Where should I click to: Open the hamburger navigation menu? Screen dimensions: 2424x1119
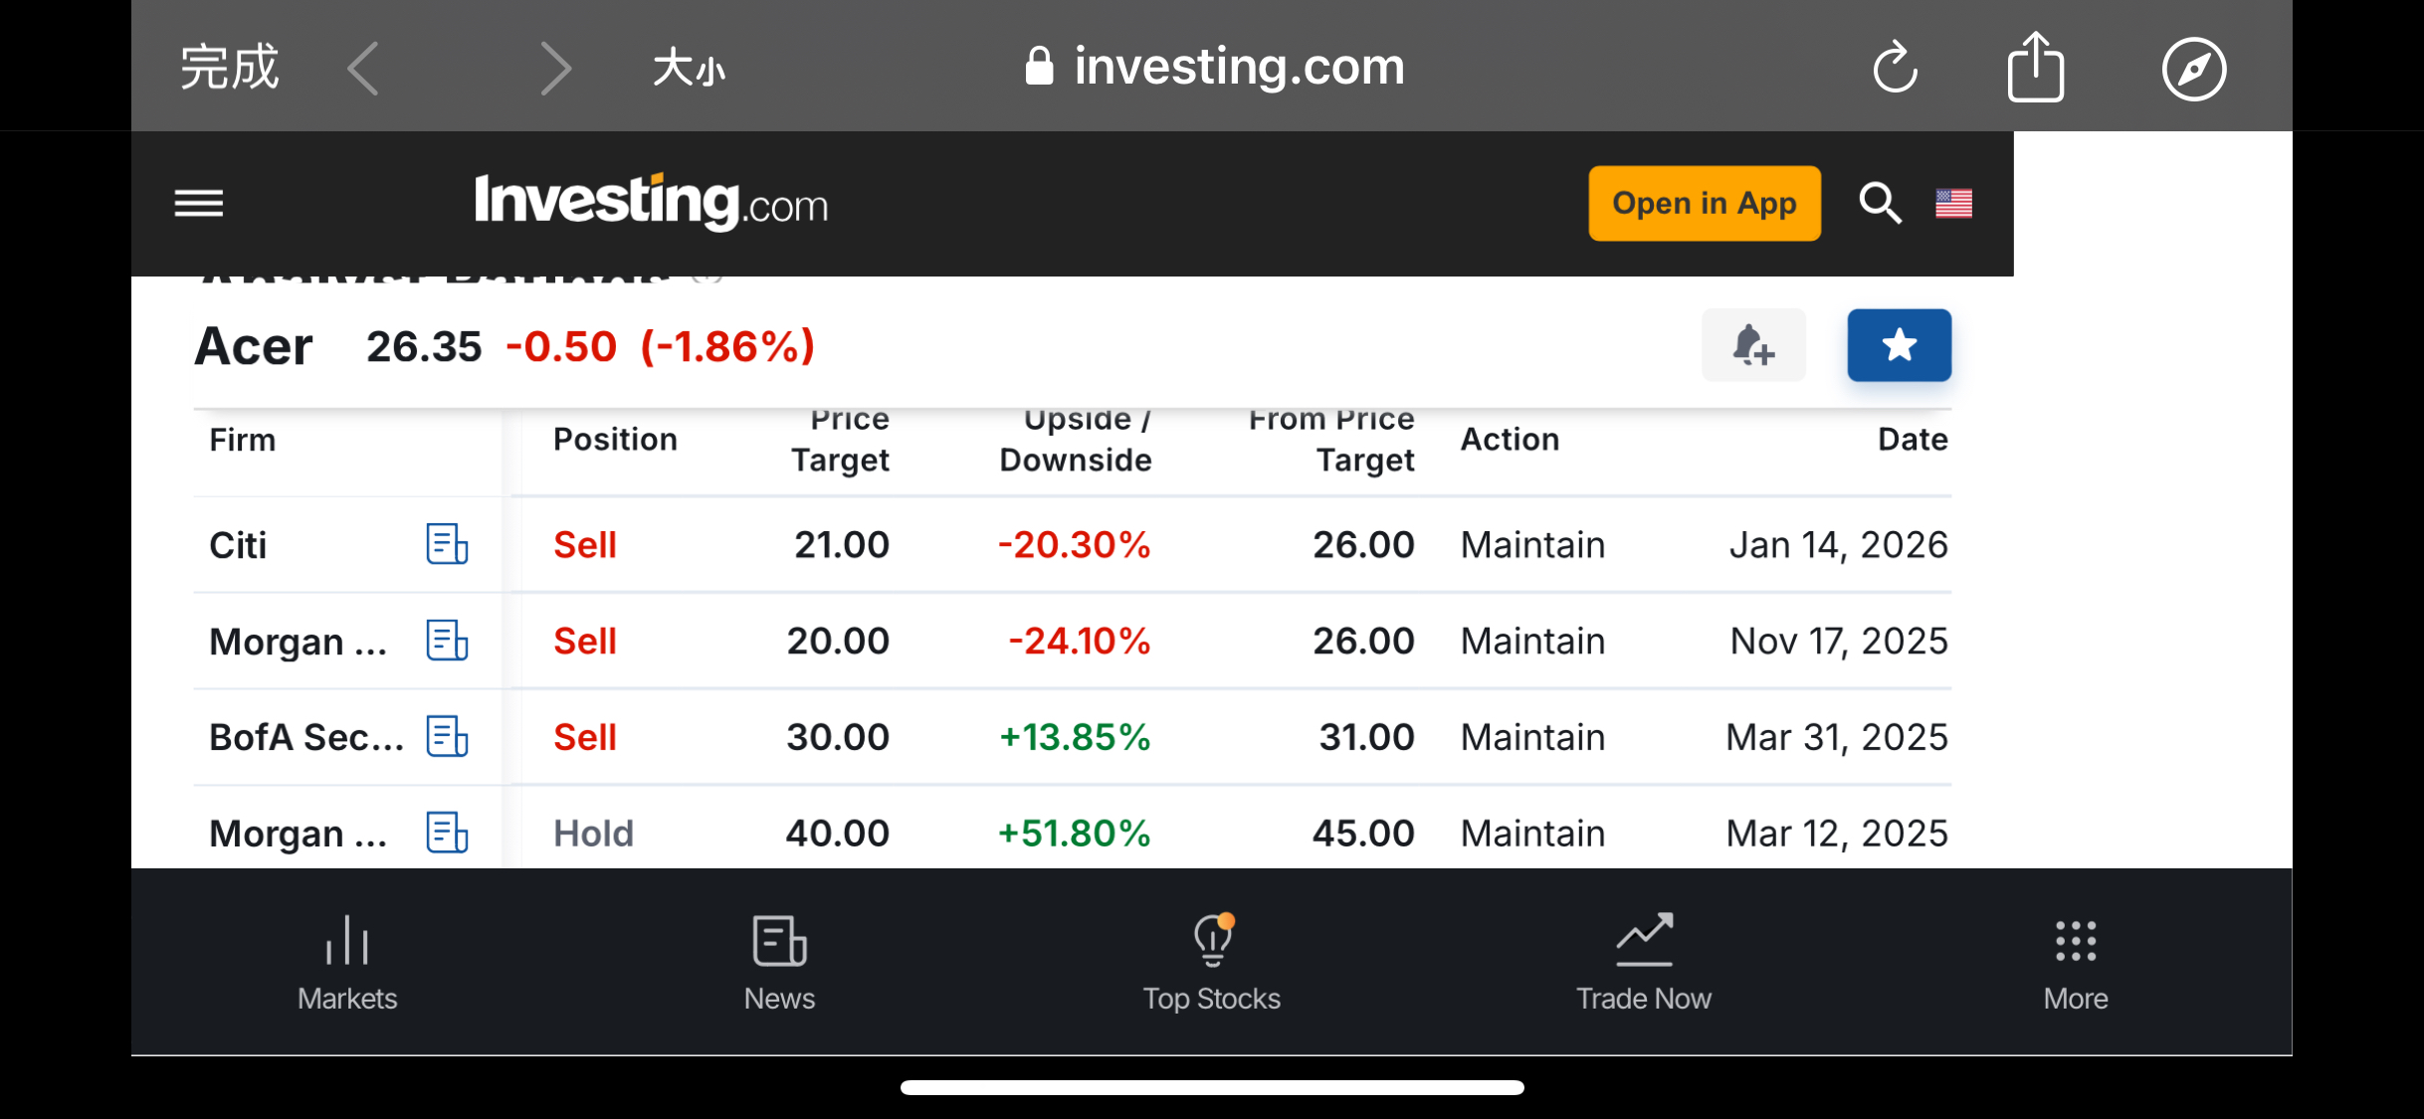(x=199, y=204)
